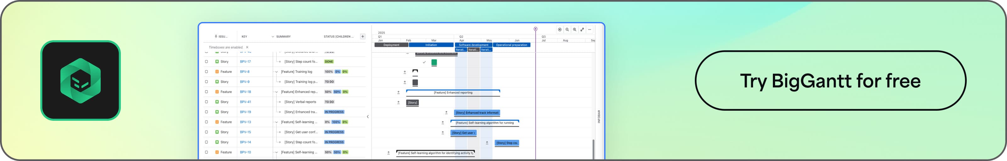
Task: Click the STATUS (CHILDREN column header
Action: coord(339,37)
